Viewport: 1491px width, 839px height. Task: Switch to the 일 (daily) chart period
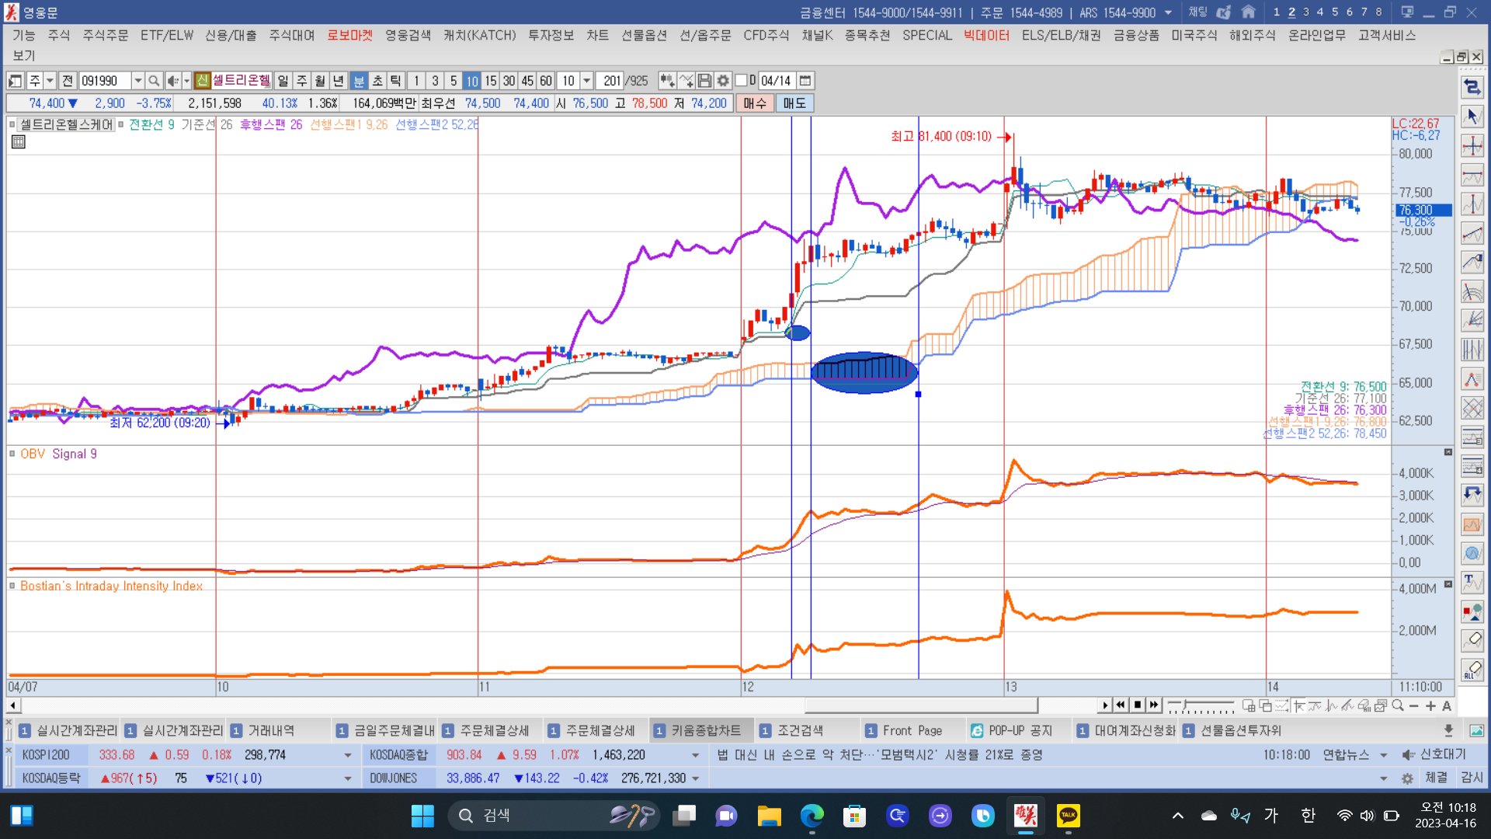point(283,81)
